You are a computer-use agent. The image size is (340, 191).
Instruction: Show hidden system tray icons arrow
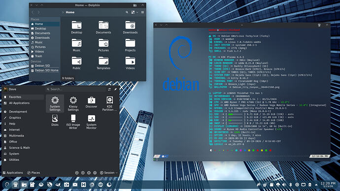coord(316,185)
